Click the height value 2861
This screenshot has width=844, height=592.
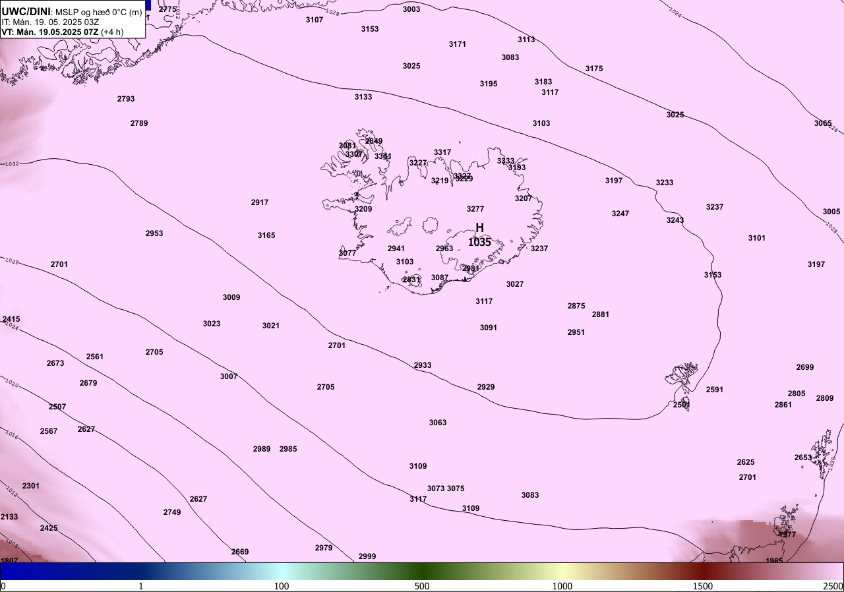pyautogui.click(x=783, y=405)
